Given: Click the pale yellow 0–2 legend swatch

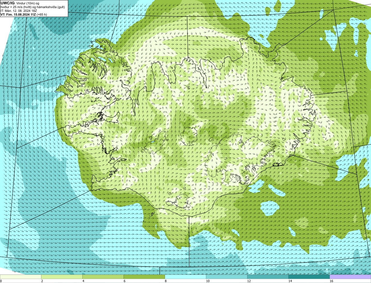Looking at the screenshot, I should 21,277.
